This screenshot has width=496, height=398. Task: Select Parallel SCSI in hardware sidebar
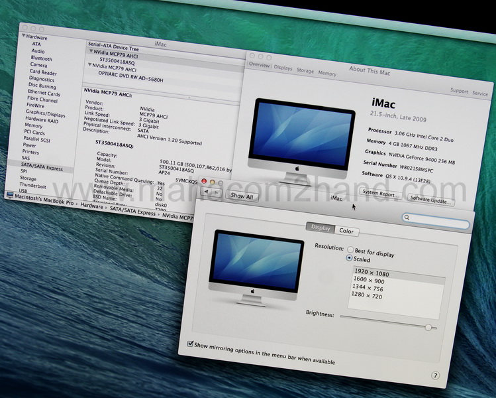point(36,139)
